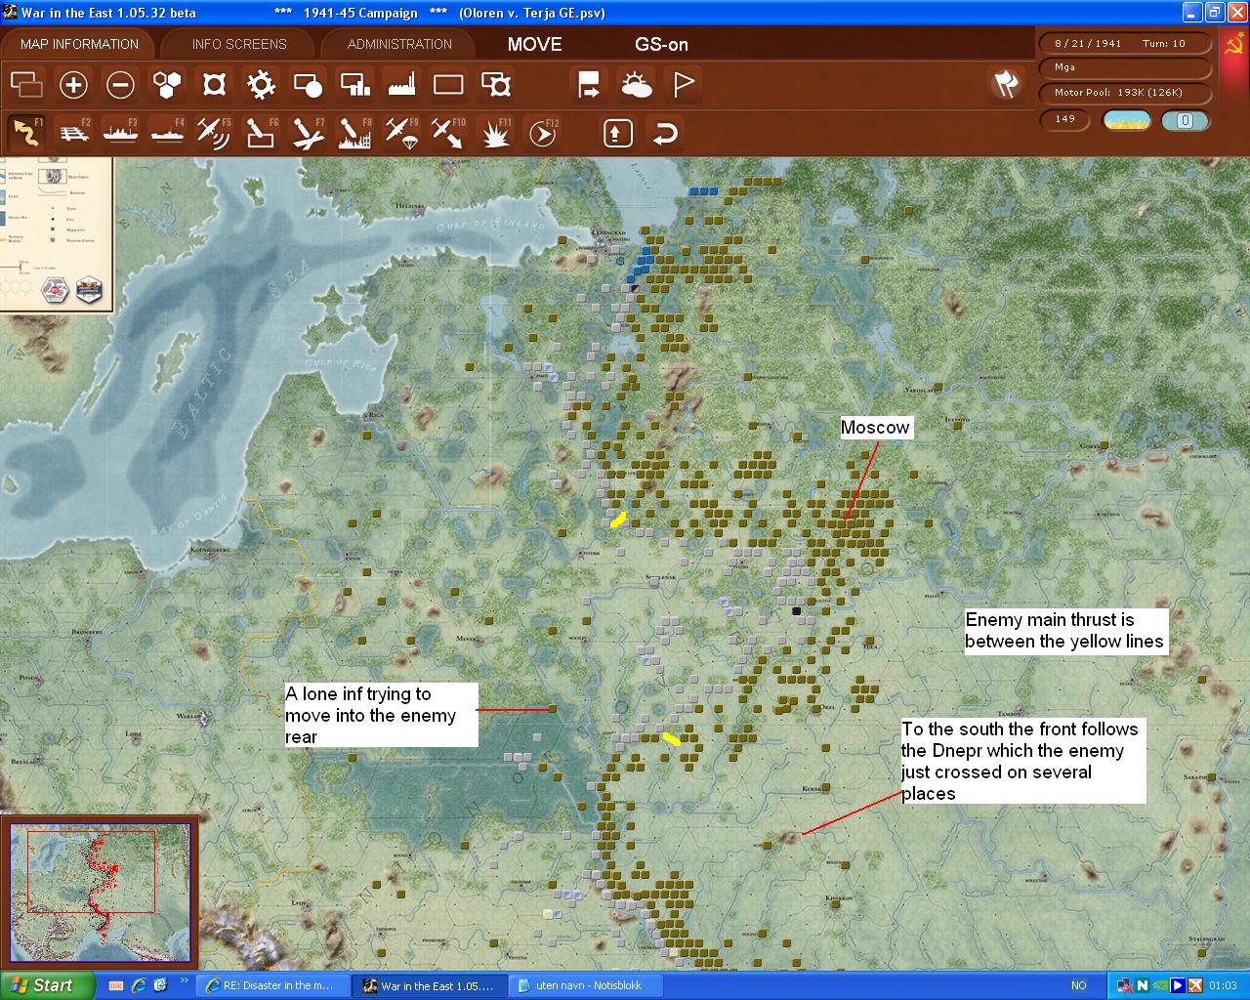
Task: Pick the F9 air transport parachute icon
Action: pyautogui.click(x=401, y=133)
